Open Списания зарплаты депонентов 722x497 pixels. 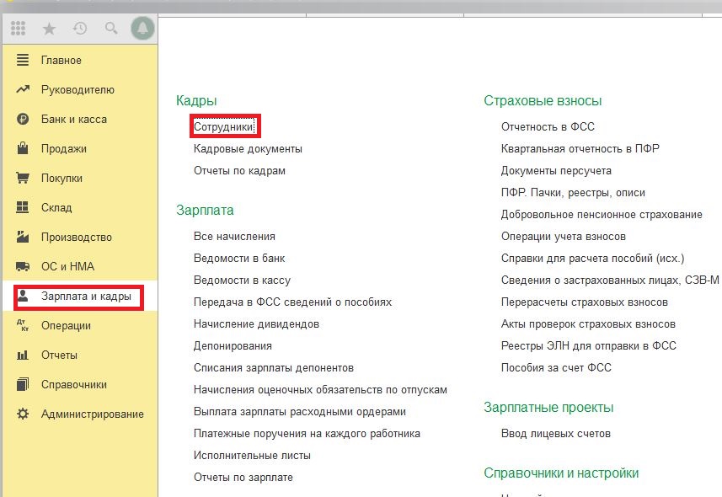[274, 368]
